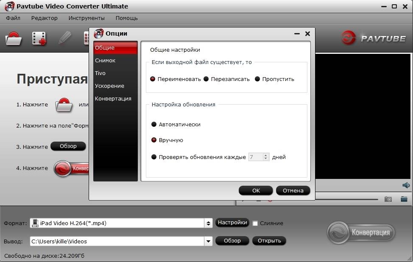Click the Обзор button in step 3 instruction
This screenshot has width=413, height=262.
click(68, 146)
